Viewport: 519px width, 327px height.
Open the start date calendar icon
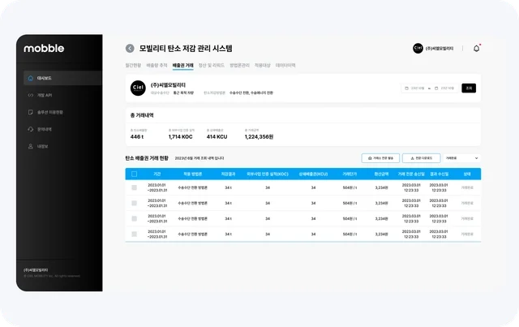(406, 88)
